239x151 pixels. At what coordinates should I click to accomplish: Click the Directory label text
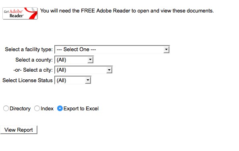click(20, 109)
